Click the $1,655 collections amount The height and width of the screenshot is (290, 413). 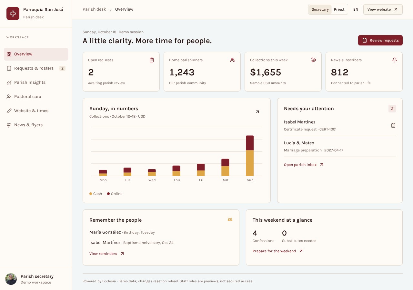(266, 72)
